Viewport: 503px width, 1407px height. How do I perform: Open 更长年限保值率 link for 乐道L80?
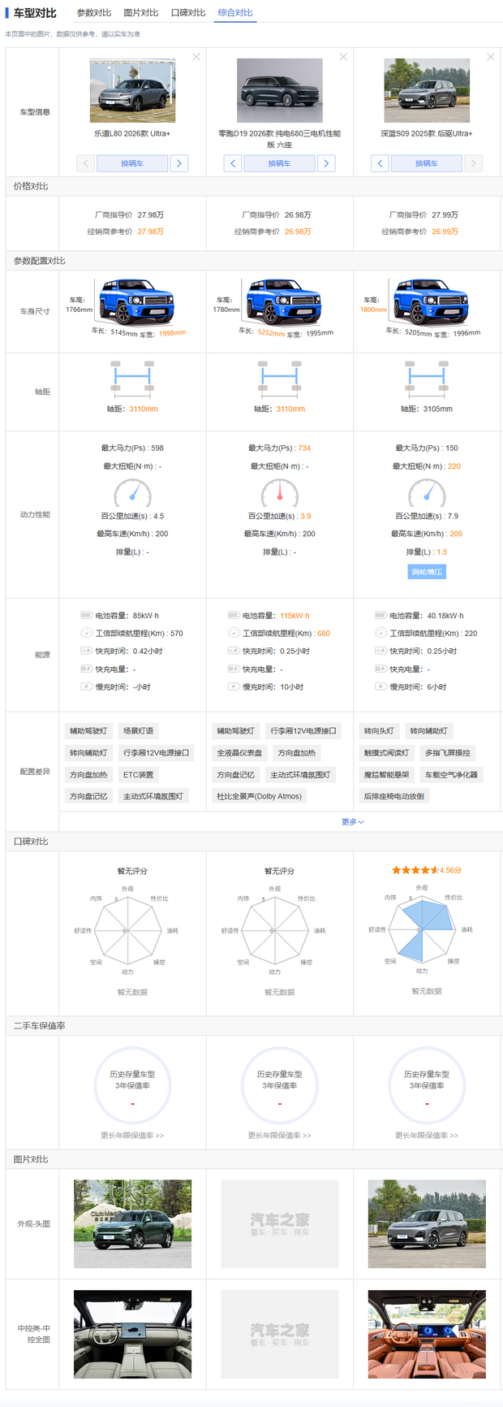tap(132, 1135)
